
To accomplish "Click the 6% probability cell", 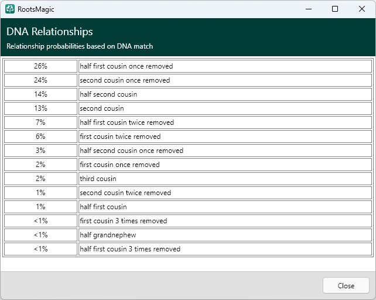I will tap(40, 137).
